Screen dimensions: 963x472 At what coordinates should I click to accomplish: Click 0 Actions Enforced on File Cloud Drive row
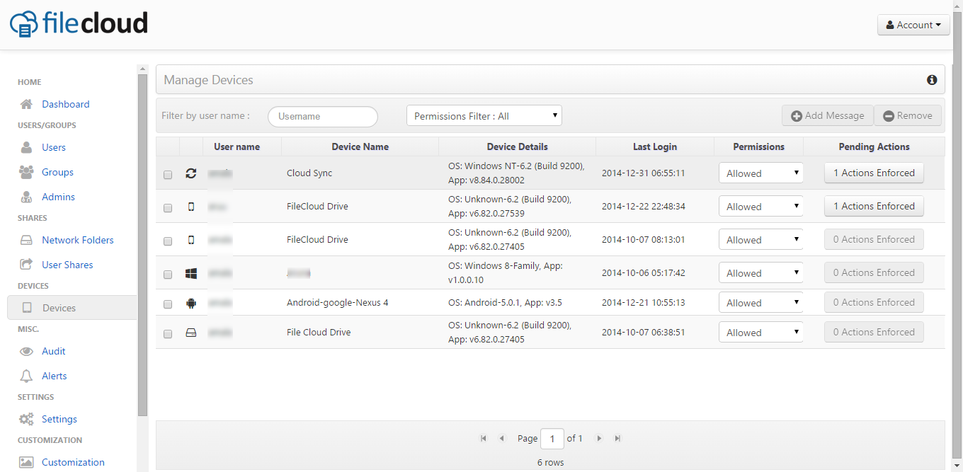(x=874, y=332)
